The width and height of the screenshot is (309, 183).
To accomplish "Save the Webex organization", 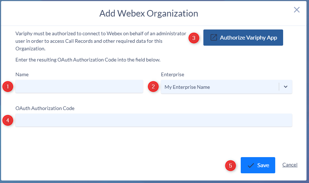I will [258, 165].
